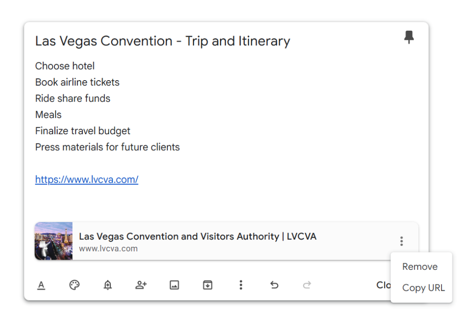The height and width of the screenshot is (327, 468).
Task: Undo the last change
Action: coord(274,285)
